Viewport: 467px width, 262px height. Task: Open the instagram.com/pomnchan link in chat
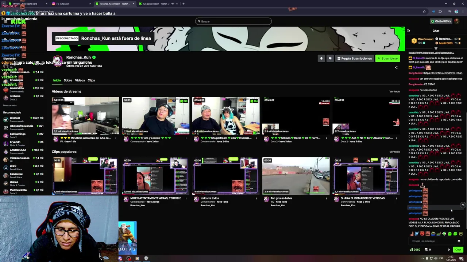(431, 52)
